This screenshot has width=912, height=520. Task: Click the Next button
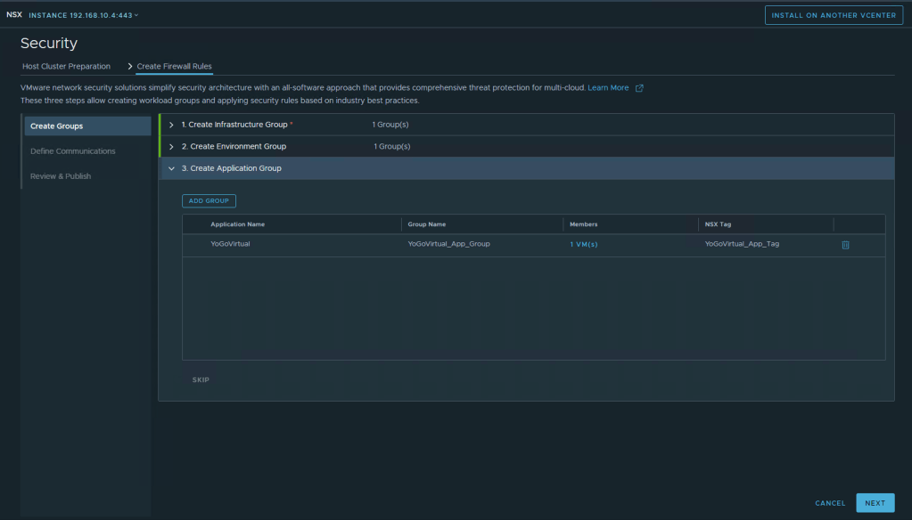(875, 503)
